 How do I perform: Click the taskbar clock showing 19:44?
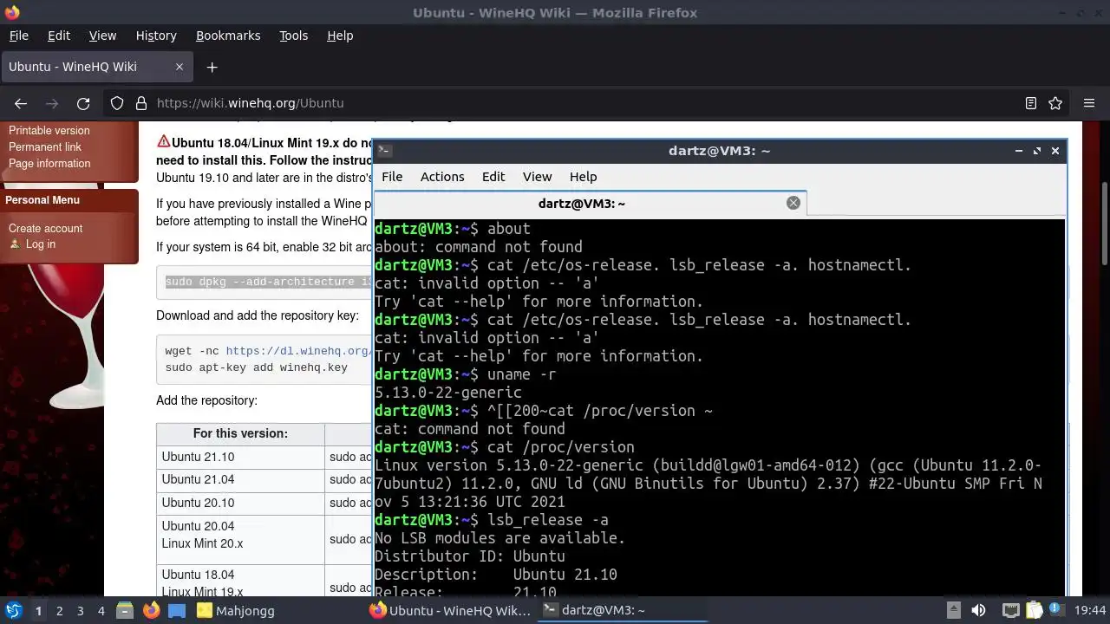click(1090, 610)
